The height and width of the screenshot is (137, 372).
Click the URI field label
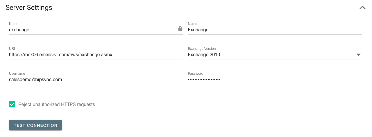pos(12,49)
